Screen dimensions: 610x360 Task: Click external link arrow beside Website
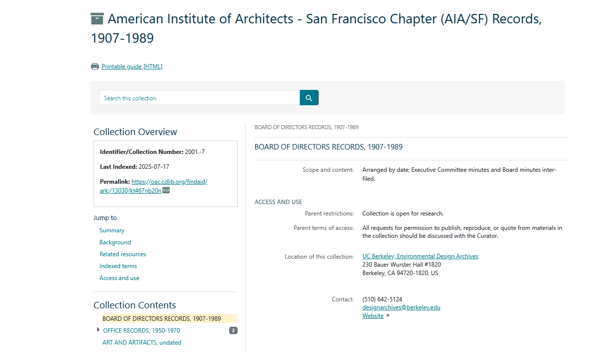click(x=387, y=316)
